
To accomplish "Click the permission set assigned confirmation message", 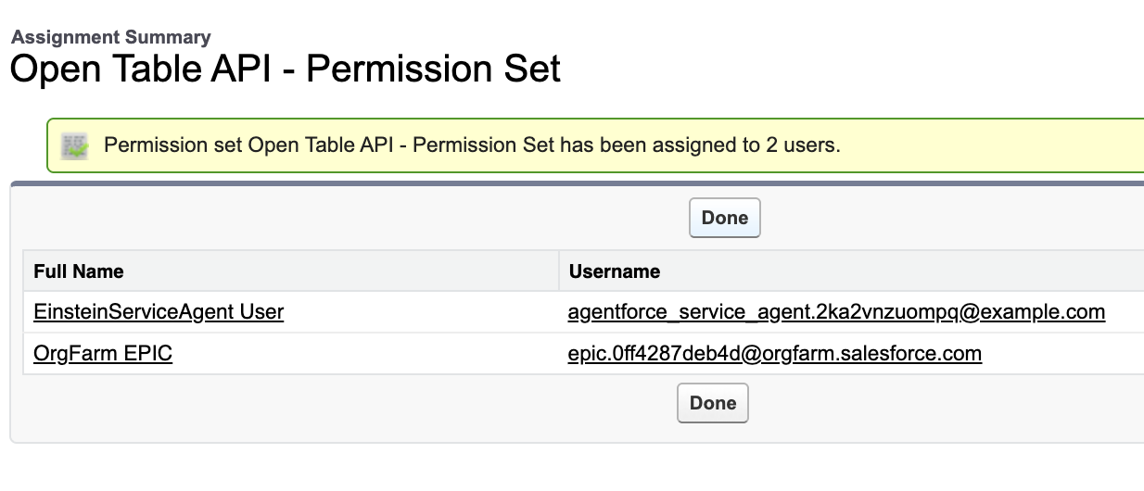I will pyautogui.click(x=472, y=145).
